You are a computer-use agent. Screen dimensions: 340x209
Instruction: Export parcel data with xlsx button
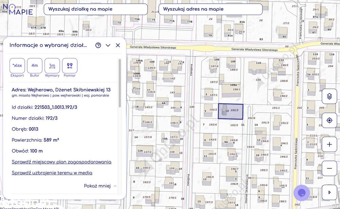click(x=17, y=66)
